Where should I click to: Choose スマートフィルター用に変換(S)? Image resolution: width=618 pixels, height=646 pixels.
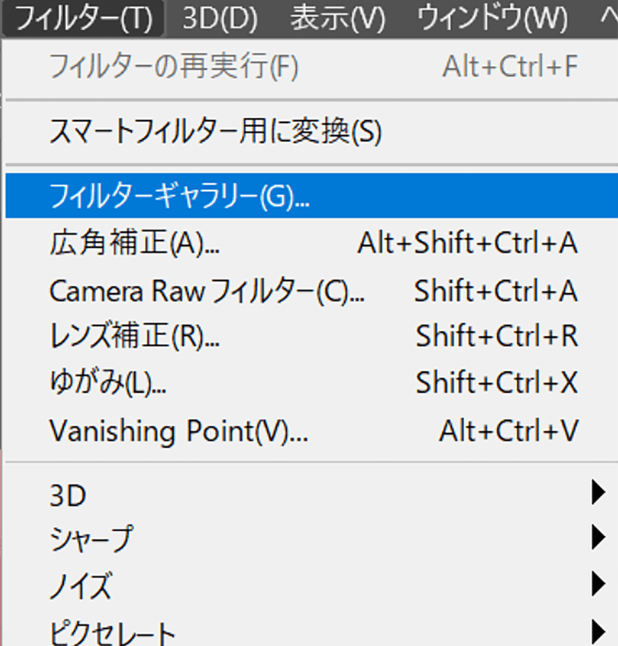pos(215,131)
